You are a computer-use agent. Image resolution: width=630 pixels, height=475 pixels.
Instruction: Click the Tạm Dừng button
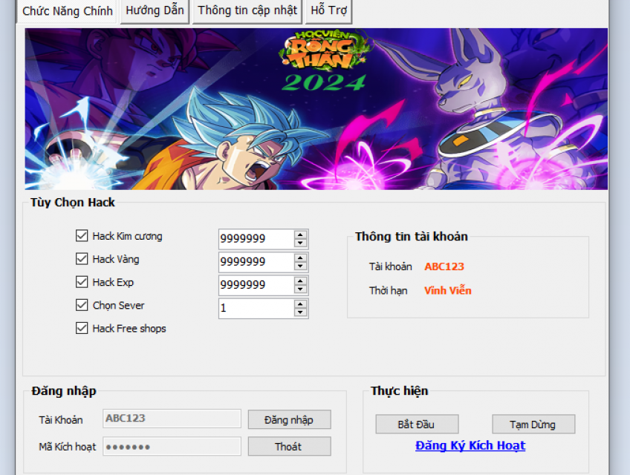(533, 424)
